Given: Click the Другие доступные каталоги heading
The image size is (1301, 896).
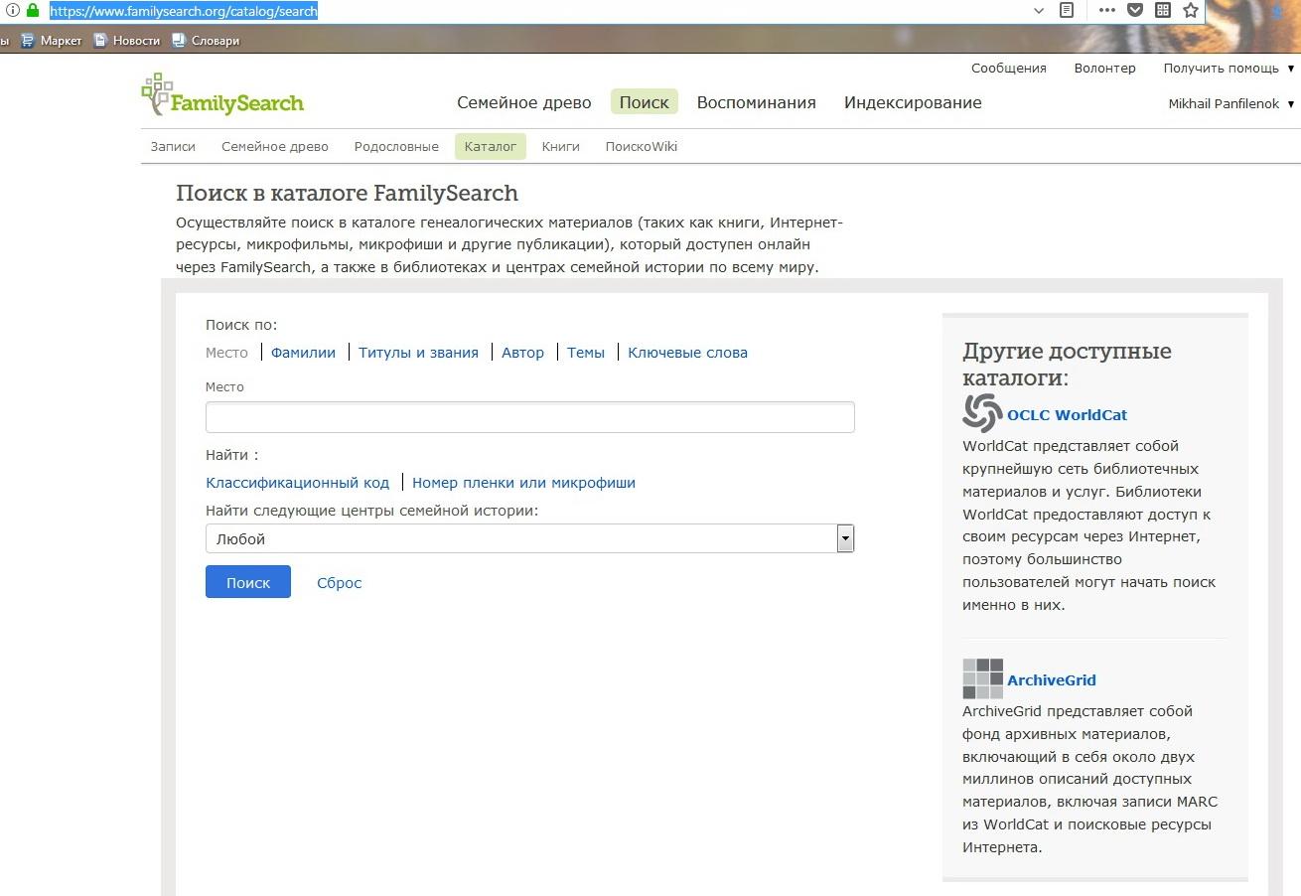Looking at the screenshot, I should pyautogui.click(x=1067, y=365).
